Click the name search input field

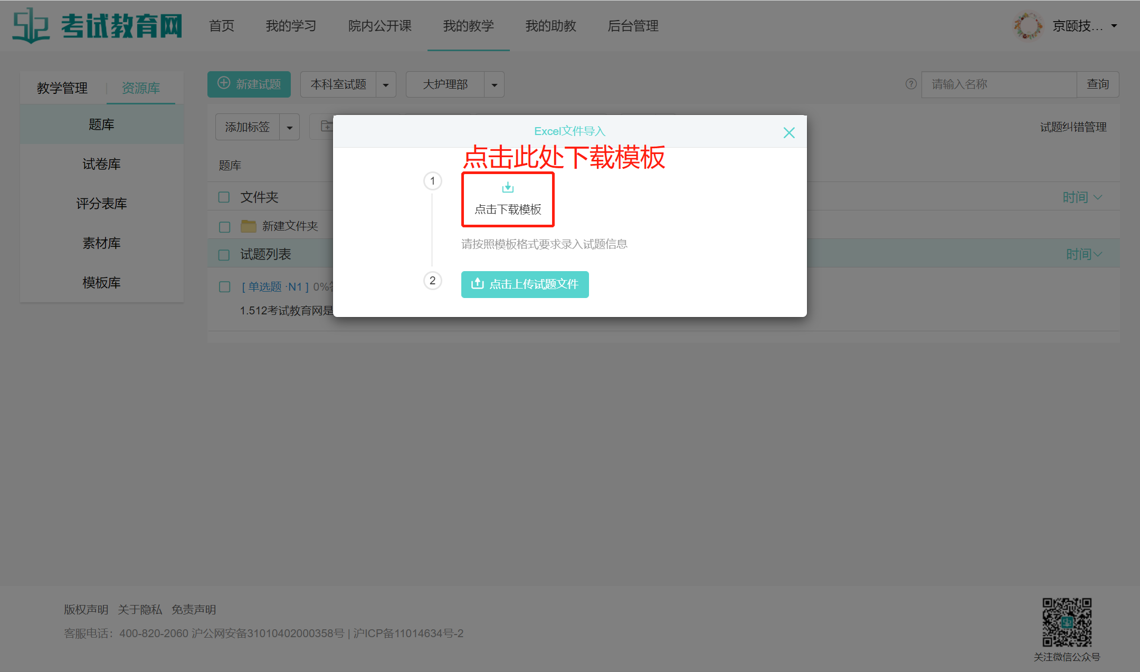tap(999, 84)
